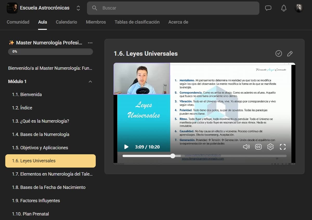Image resolution: width=312 pixels, height=220 pixels.
Task: Click the Escuela Astrocrónicas group logo
Action: [12, 8]
